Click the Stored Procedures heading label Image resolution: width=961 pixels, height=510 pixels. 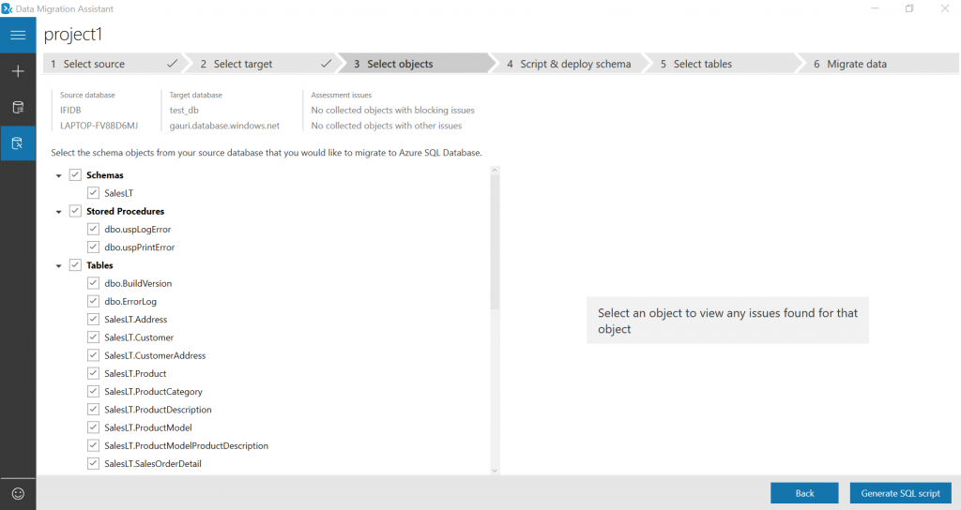[x=125, y=211]
